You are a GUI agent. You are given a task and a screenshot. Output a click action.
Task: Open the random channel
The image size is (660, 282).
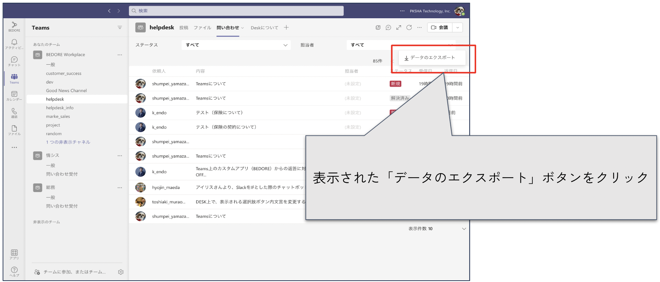point(54,134)
